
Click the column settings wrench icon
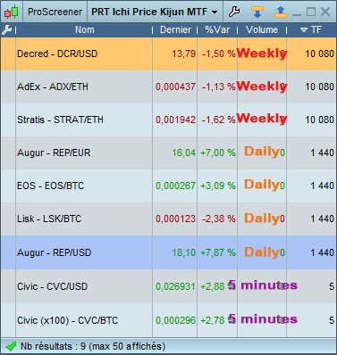tap(6, 29)
